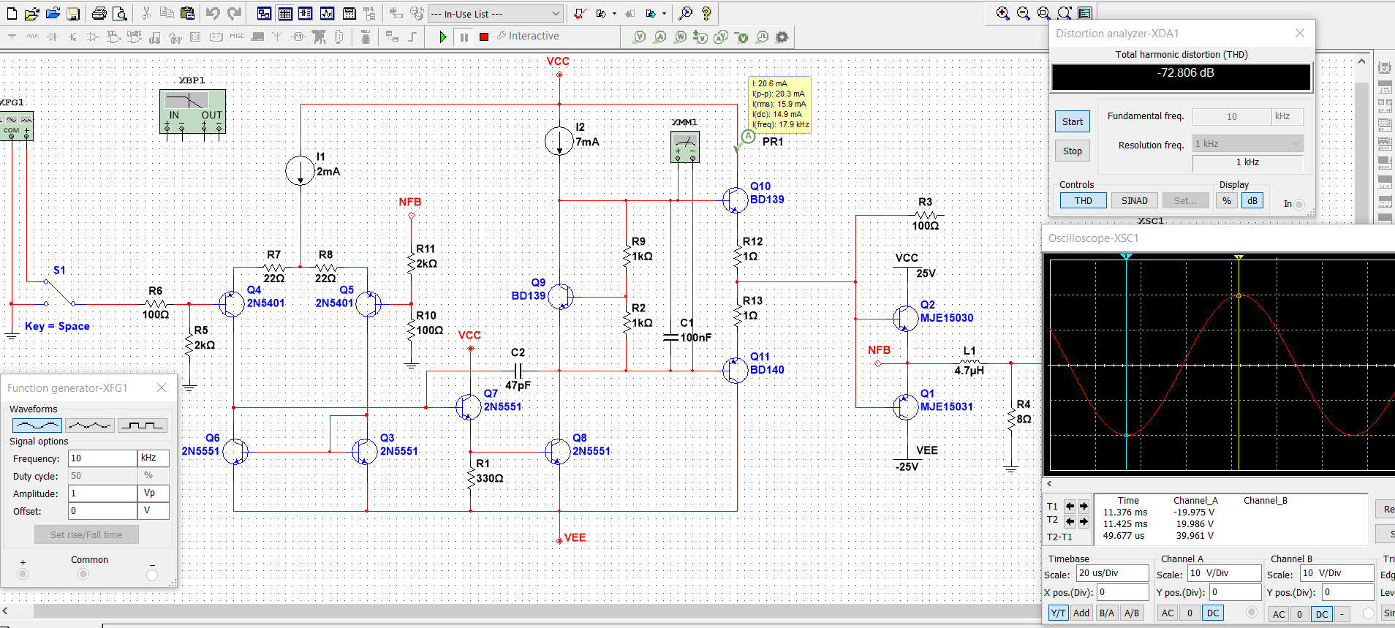Click the Print icon in the toolbar
The image size is (1395, 628).
(99, 13)
